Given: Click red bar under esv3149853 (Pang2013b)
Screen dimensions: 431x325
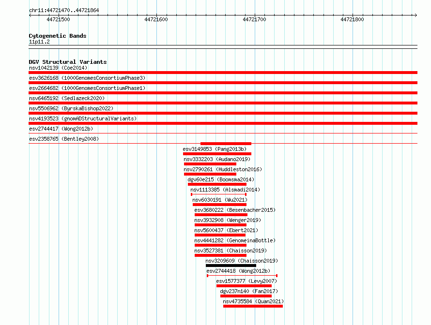Looking at the screenshot, I should (217, 154).
